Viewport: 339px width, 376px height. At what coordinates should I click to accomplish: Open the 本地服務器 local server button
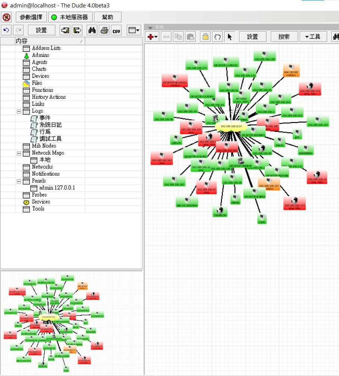pyautogui.click(x=70, y=17)
